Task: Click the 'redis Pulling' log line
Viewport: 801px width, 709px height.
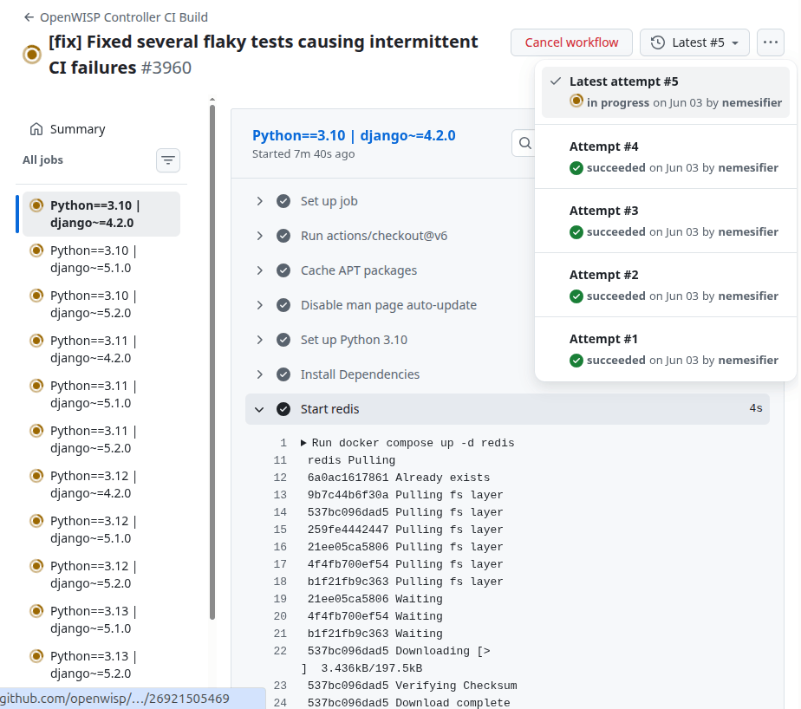Action: pos(351,460)
